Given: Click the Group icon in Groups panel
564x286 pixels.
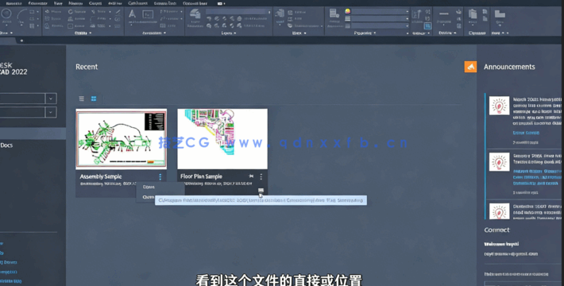Looking at the screenshot, I should coord(417,14).
